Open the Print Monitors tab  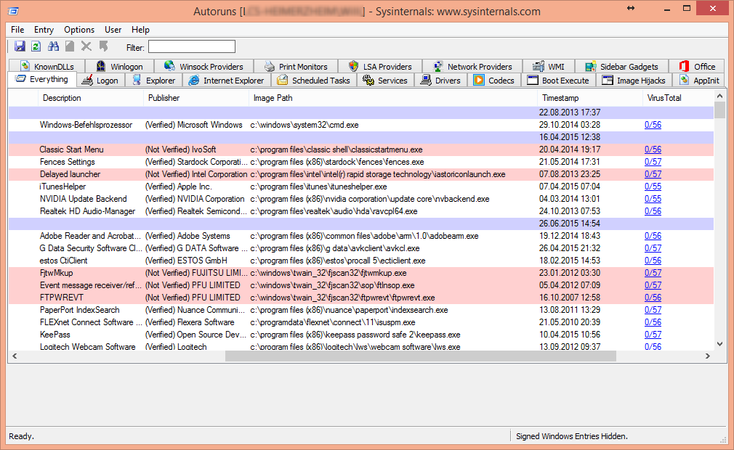(x=295, y=66)
